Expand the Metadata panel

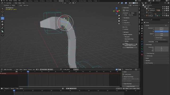pos(148,61)
